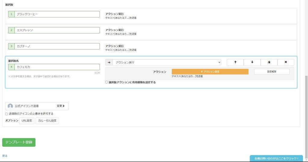The height and width of the screenshot is (162, 308).
Task: Click the 設定解除 button
Action: (x=272, y=72)
